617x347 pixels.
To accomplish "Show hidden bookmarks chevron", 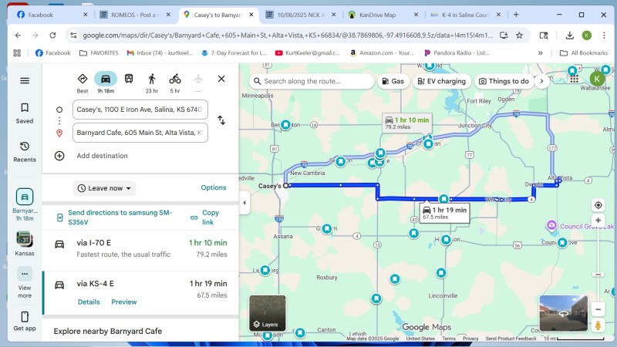I will pos(541,52).
